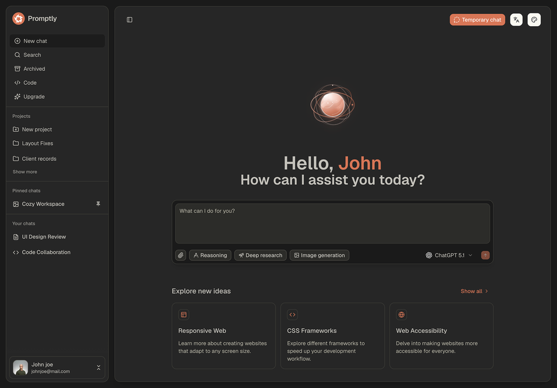Click John joe's profile avatar
The image size is (557, 388).
(x=20, y=368)
